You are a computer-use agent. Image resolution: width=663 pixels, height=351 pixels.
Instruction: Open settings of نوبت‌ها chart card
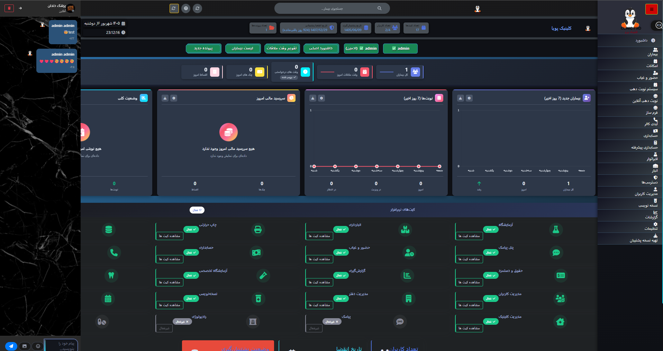click(321, 98)
